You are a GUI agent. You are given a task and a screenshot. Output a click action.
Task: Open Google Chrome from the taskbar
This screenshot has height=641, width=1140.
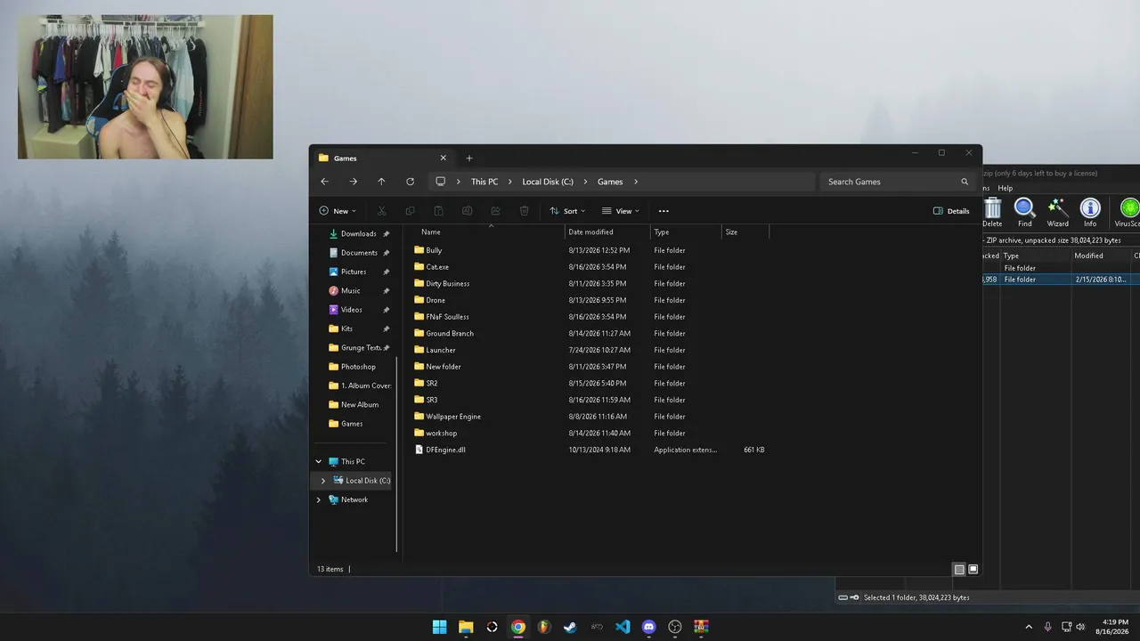coord(518,627)
